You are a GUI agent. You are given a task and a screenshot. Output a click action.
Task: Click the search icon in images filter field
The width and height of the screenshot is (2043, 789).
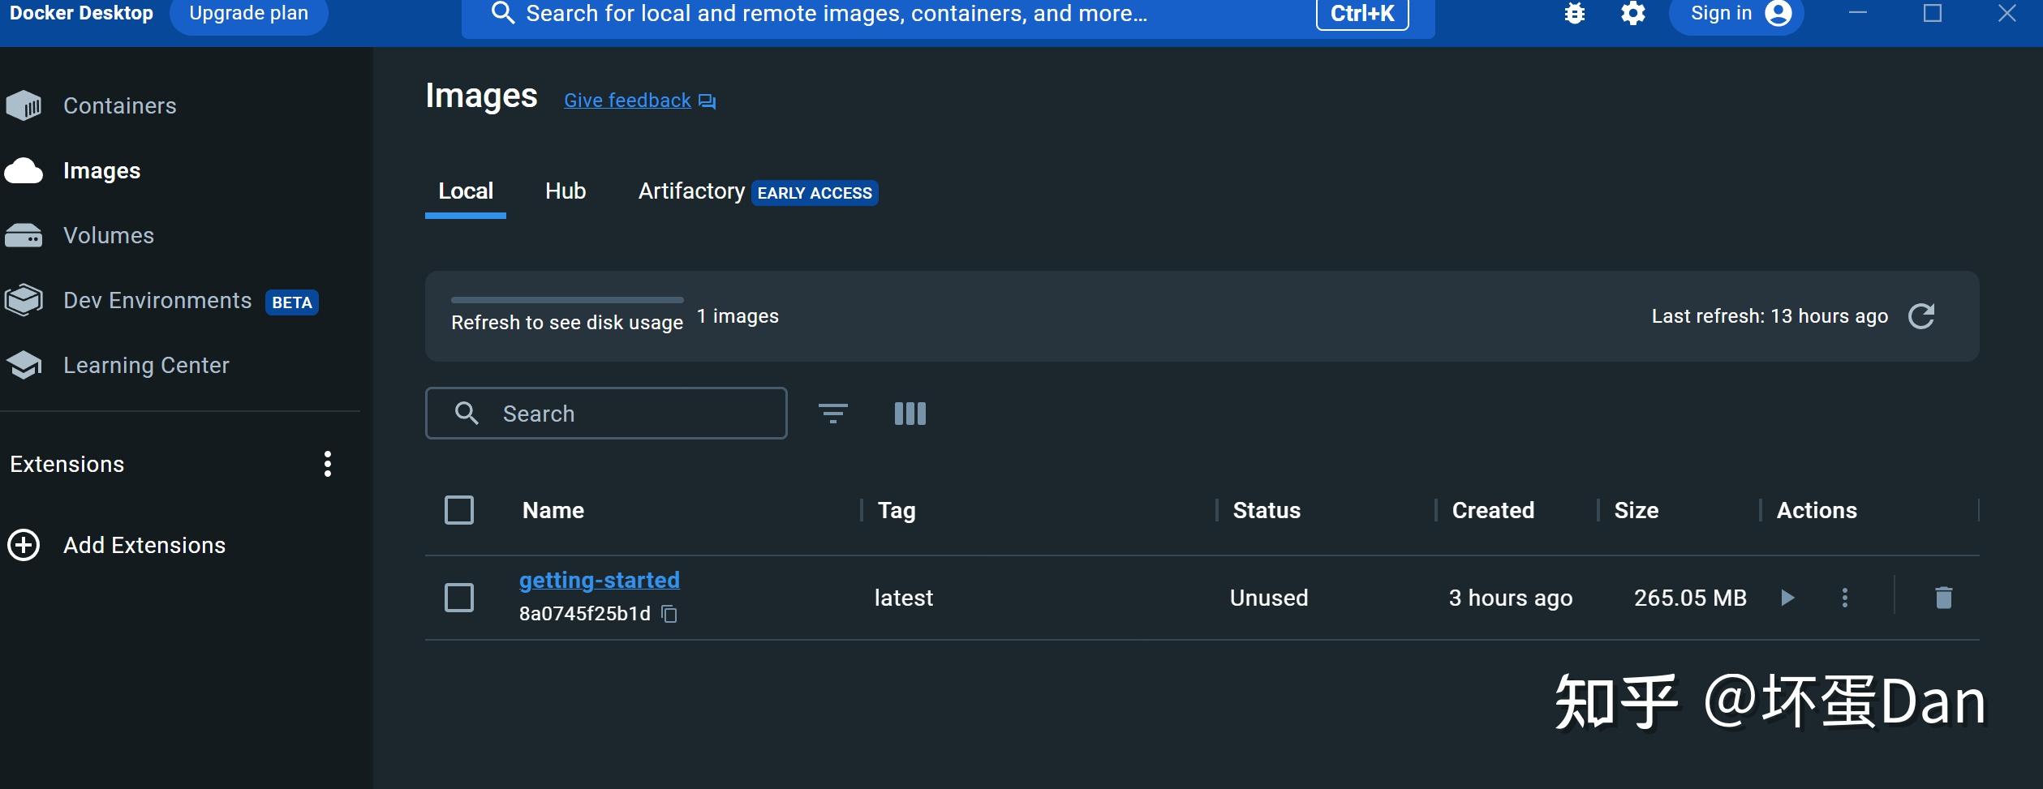coord(467,414)
